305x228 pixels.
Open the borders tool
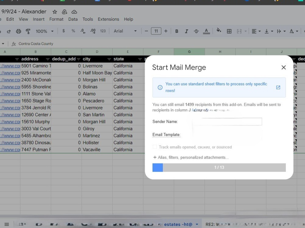tap(229, 31)
